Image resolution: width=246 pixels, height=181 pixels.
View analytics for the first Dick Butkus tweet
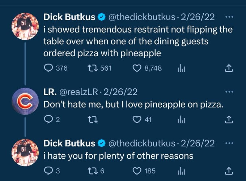(181, 68)
